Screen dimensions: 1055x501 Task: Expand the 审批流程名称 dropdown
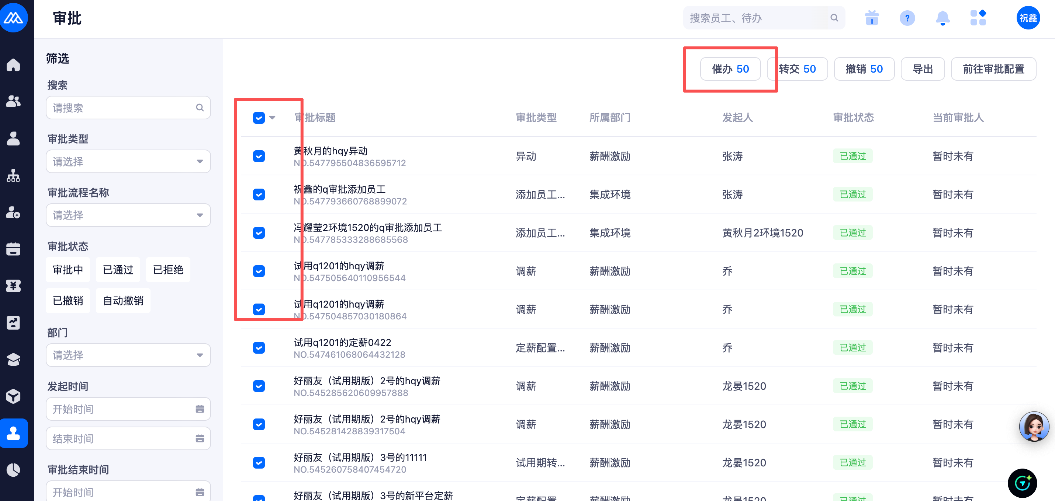click(128, 215)
